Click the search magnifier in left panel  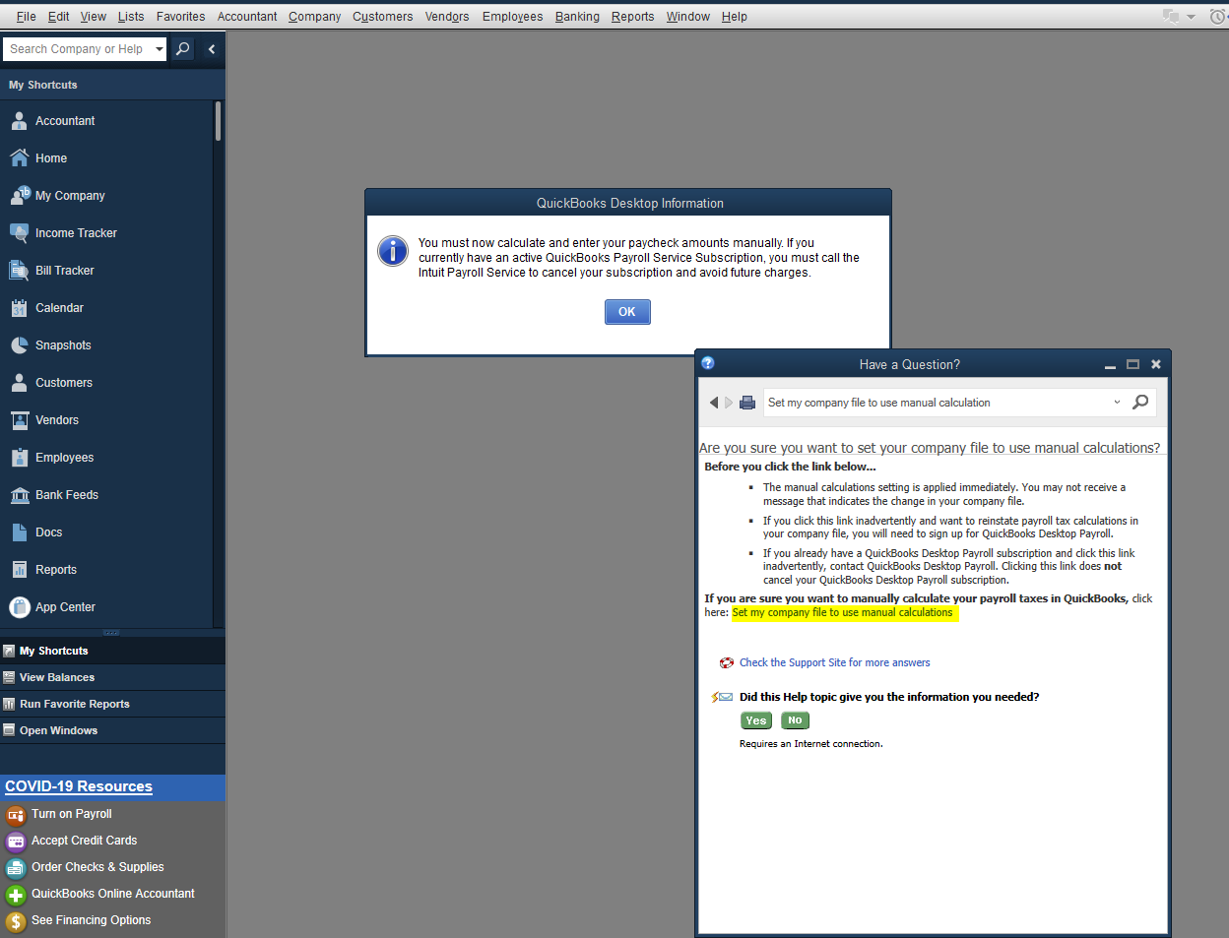tap(182, 49)
